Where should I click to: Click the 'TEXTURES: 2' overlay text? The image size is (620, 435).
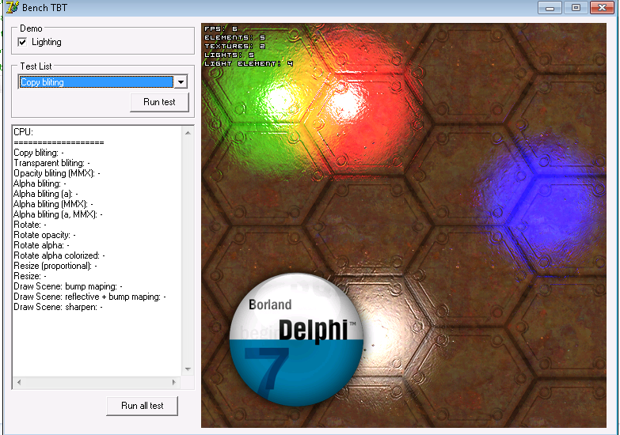(x=235, y=46)
